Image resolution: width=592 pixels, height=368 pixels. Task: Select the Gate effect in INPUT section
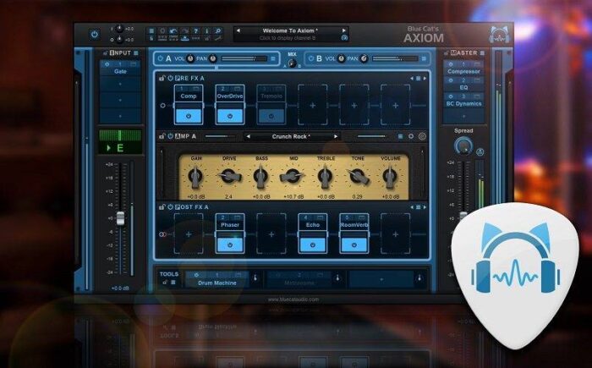pos(118,73)
